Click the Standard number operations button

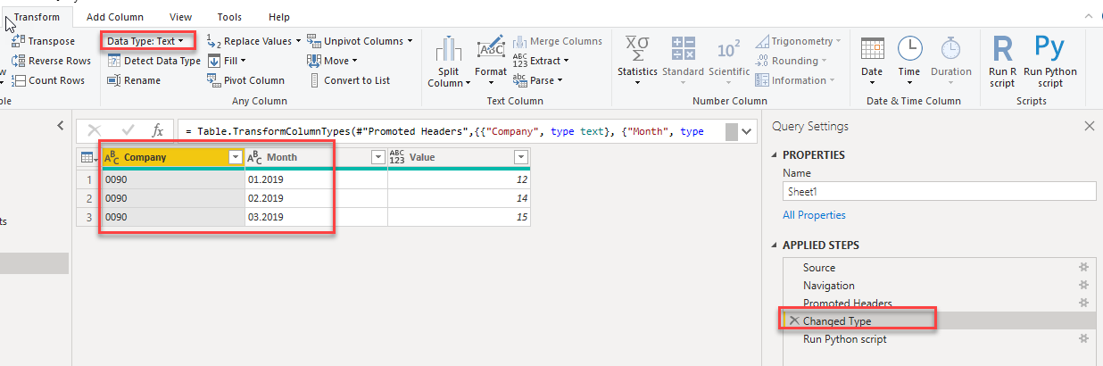[684, 59]
